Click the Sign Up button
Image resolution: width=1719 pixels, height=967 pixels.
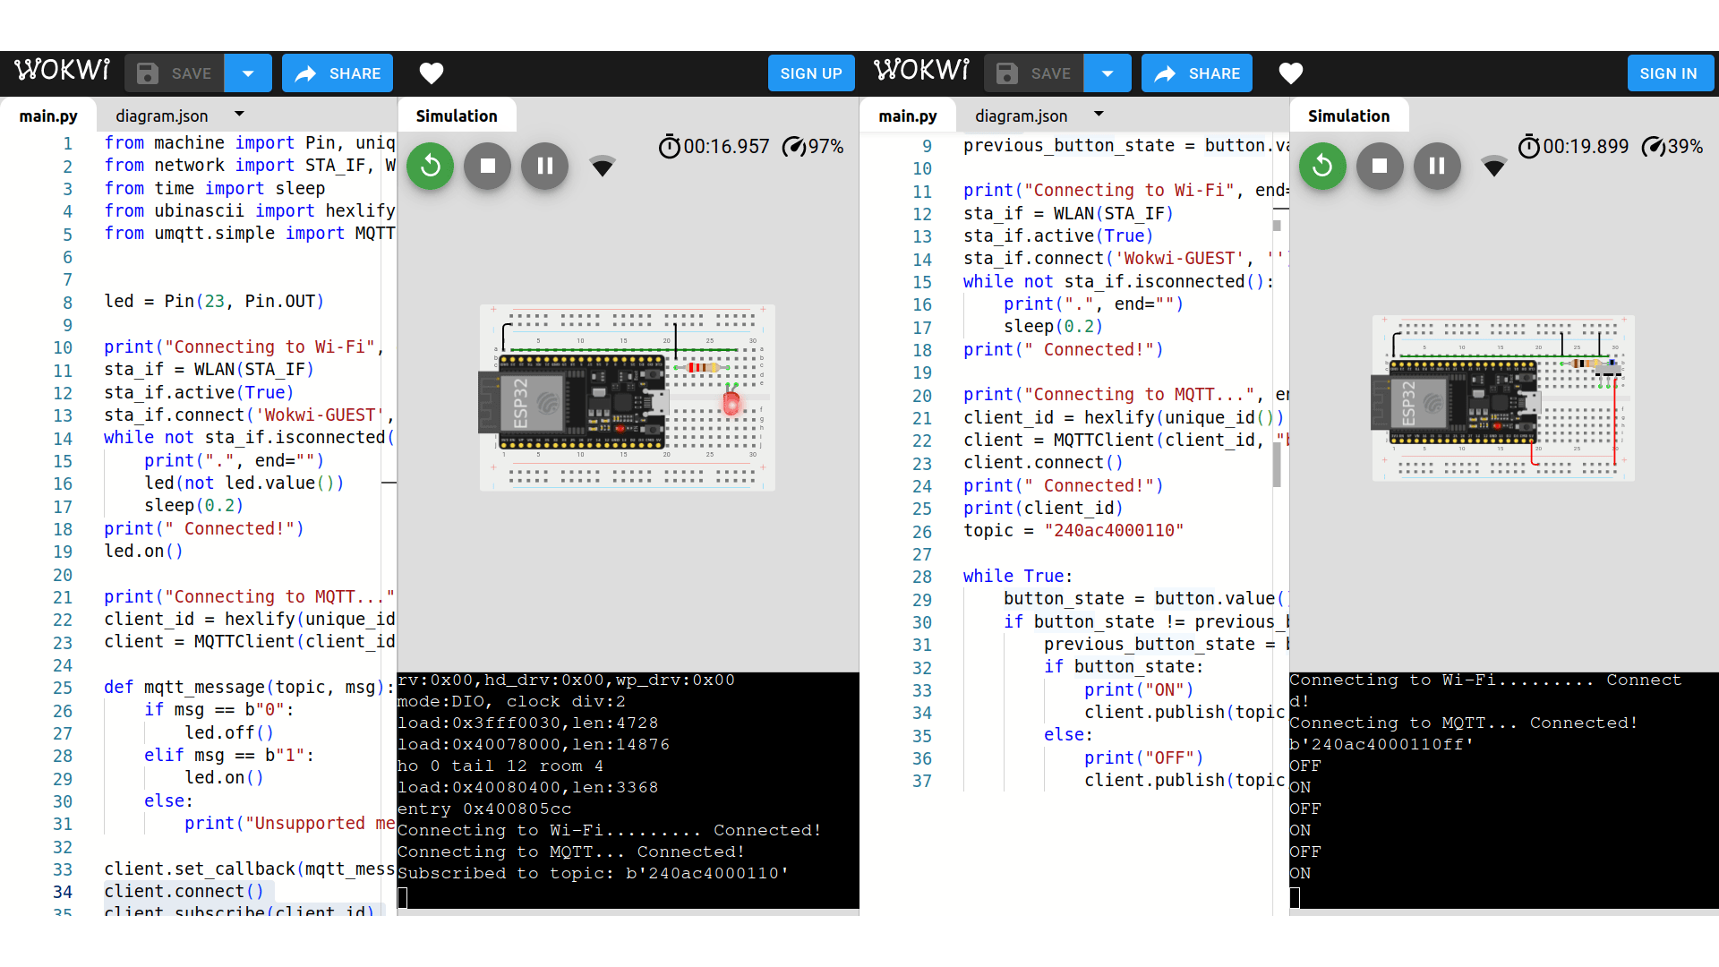(x=810, y=73)
